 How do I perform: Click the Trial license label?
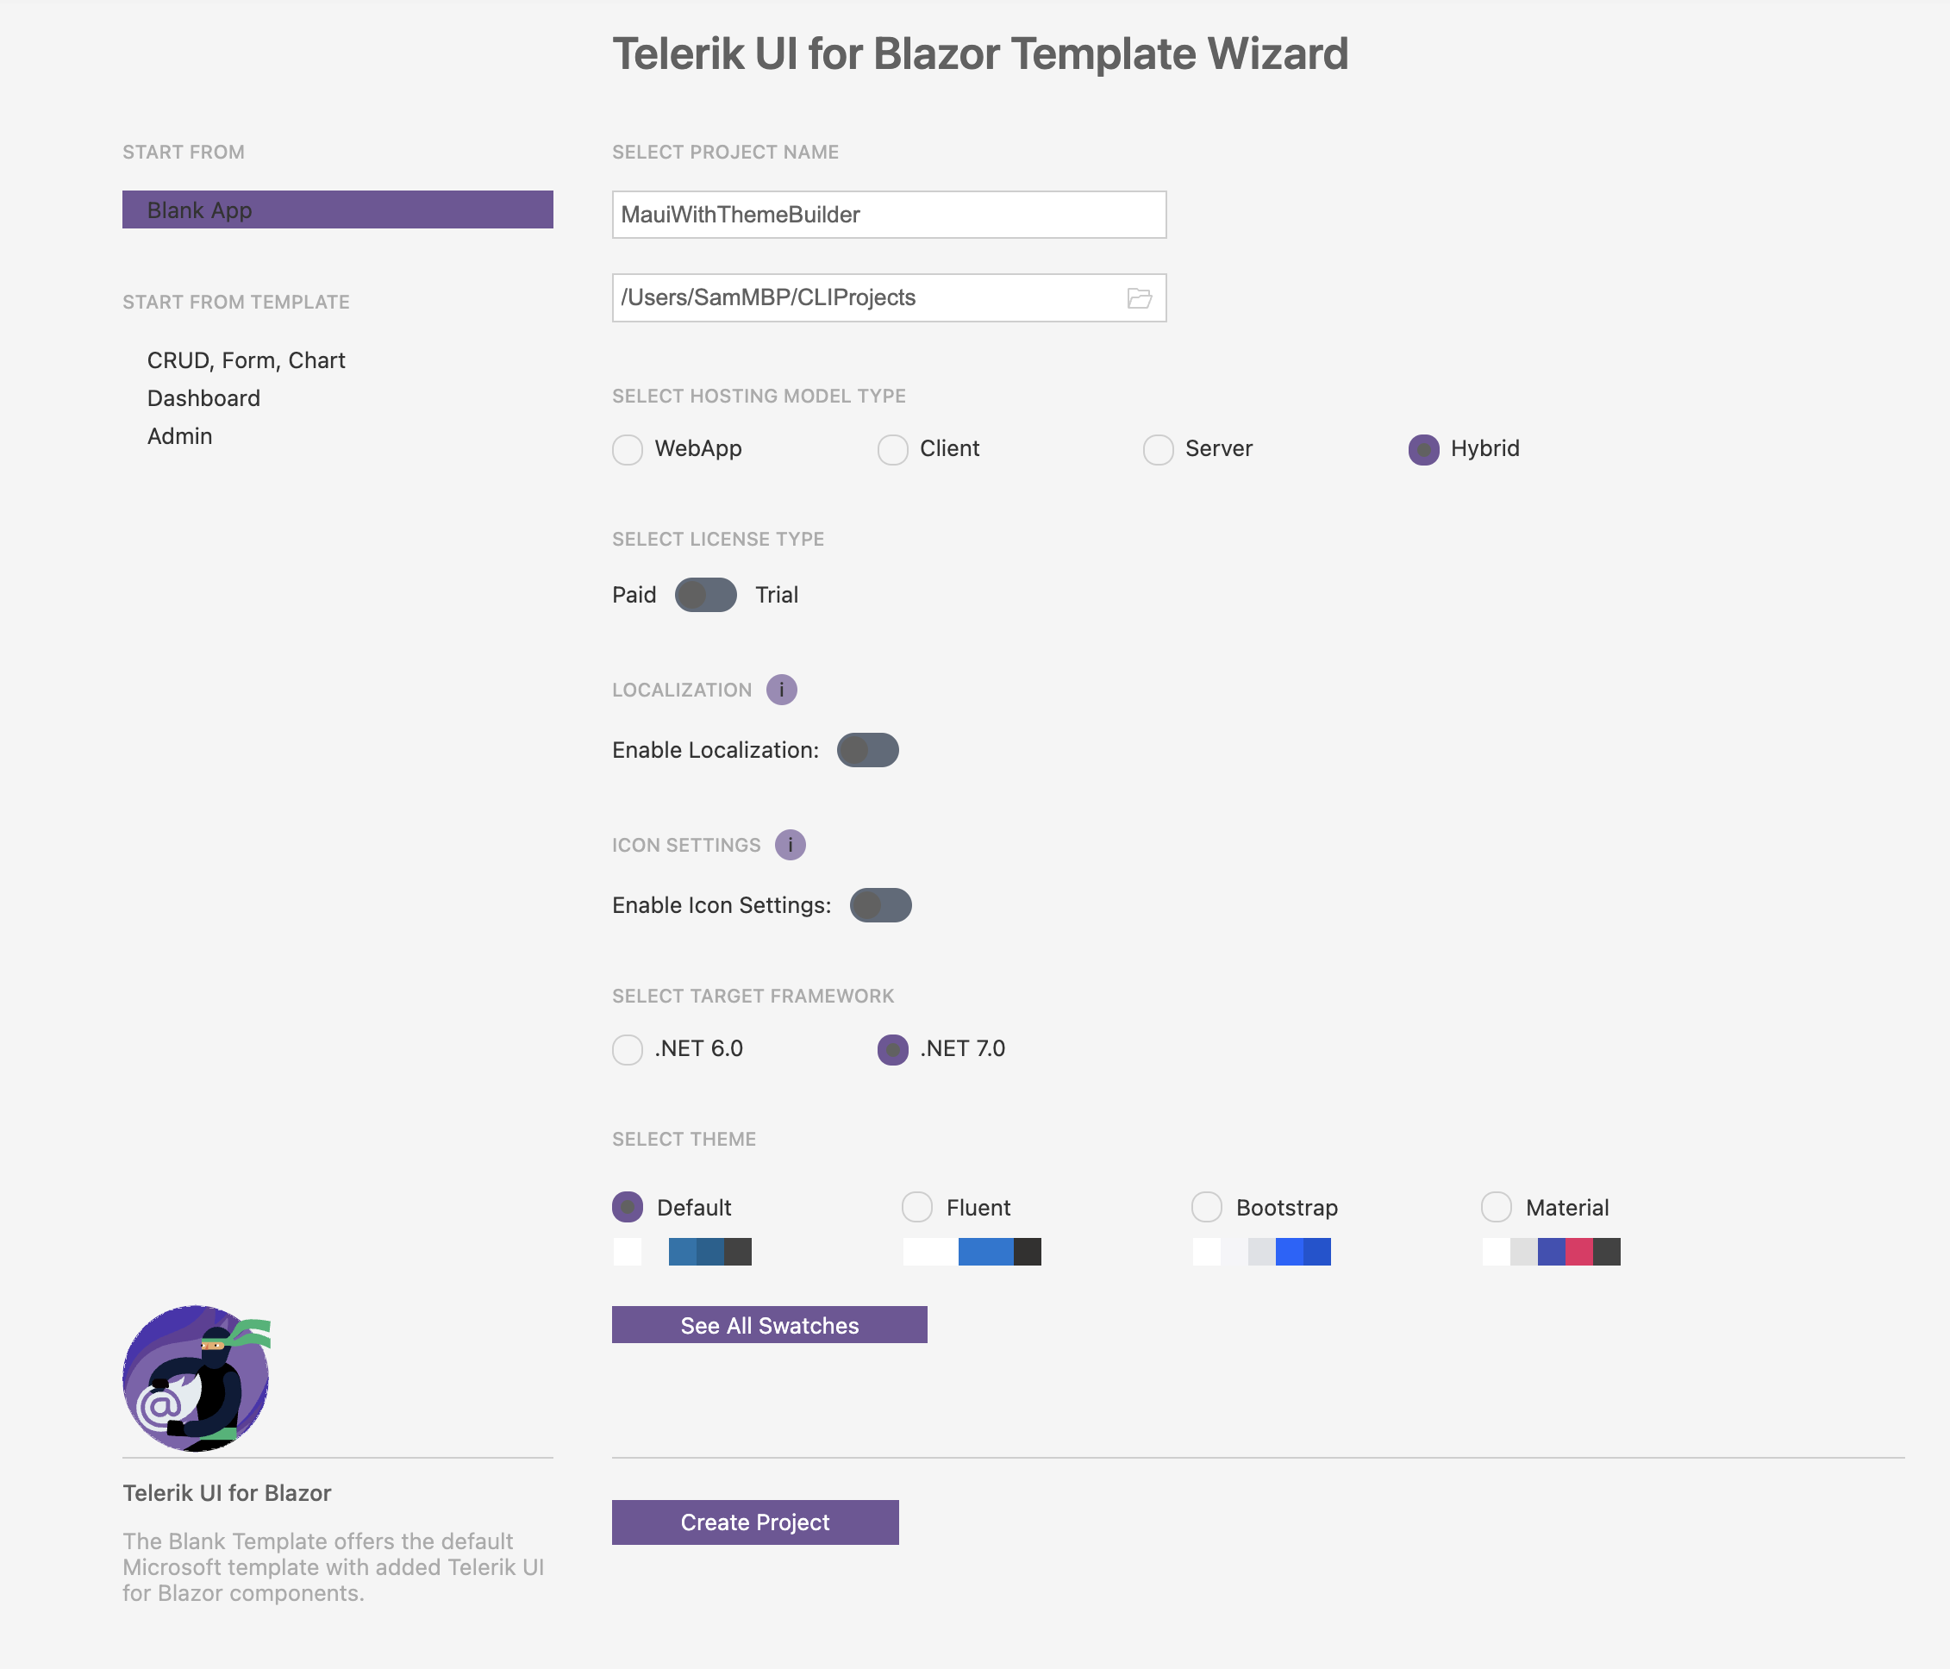coord(777,595)
